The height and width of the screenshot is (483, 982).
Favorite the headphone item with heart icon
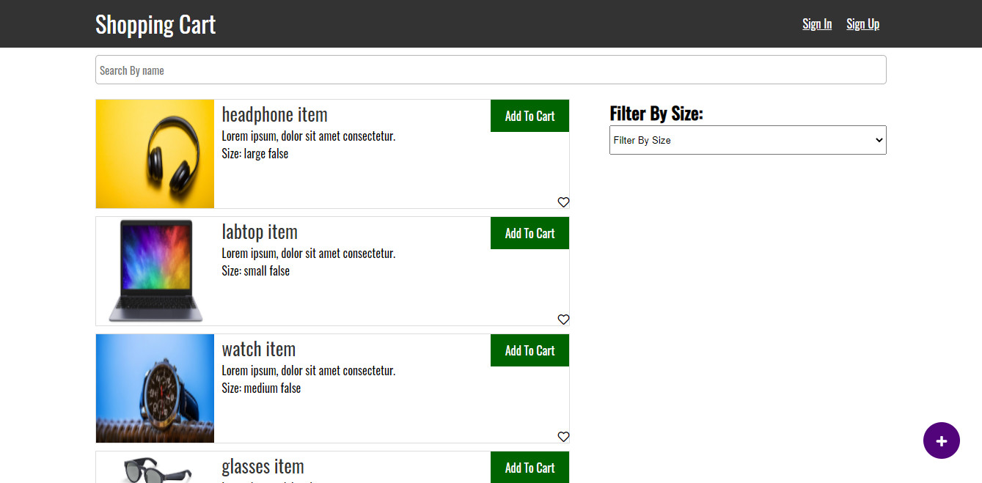point(563,202)
